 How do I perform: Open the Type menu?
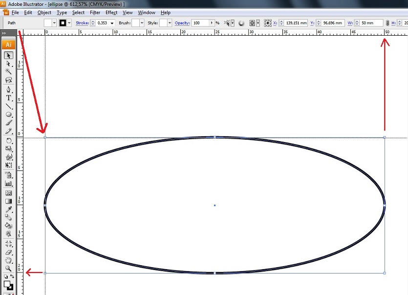coord(62,13)
